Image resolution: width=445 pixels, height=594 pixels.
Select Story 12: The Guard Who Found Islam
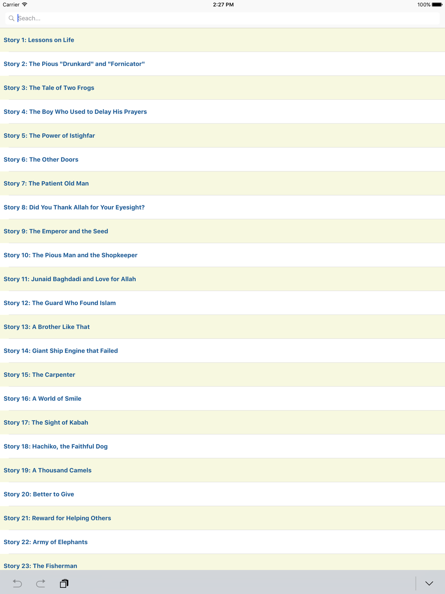pos(222,303)
